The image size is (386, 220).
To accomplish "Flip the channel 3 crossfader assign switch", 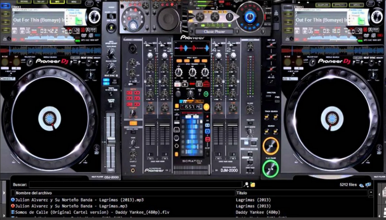I will tap(165, 154).
